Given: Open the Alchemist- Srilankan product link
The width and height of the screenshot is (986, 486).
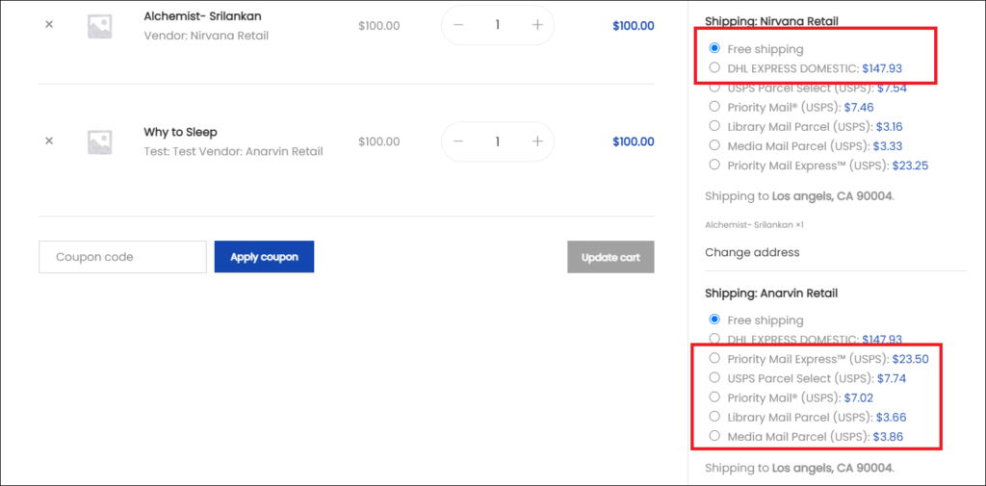Looking at the screenshot, I should 202,16.
